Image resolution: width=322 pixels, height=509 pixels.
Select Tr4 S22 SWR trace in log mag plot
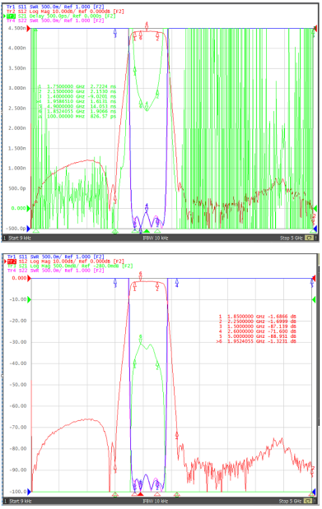point(55,270)
